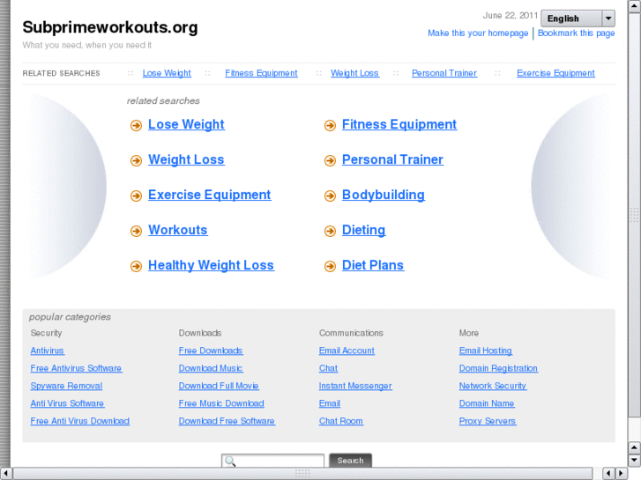Click the horizontal scrollbar right arrow at far right

coord(621,473)
